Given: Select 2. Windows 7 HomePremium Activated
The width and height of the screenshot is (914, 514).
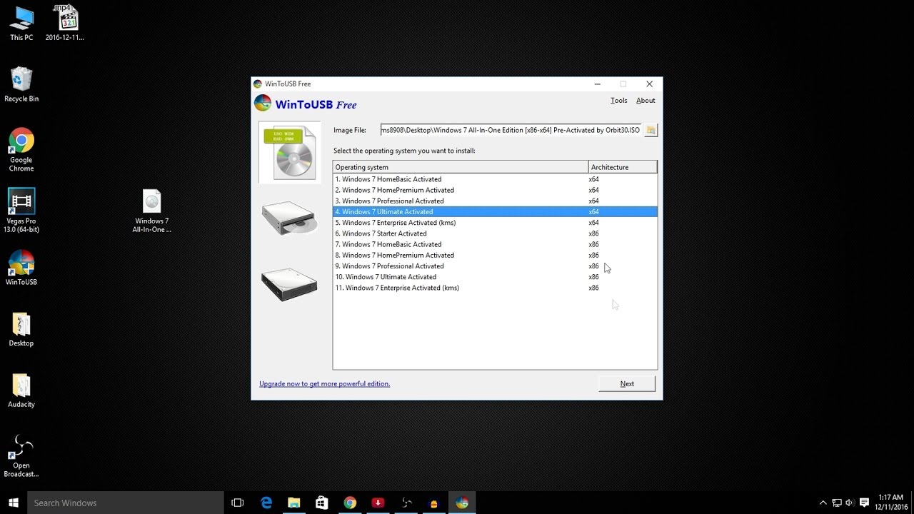Looking at the screenshot, I should 495,190.
